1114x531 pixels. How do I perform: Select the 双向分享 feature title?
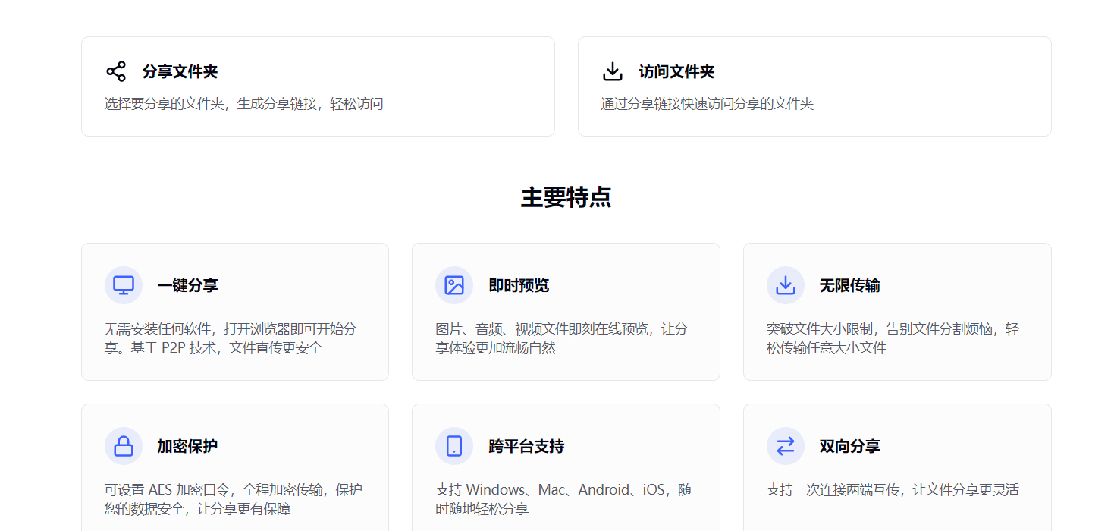(849, 447)
